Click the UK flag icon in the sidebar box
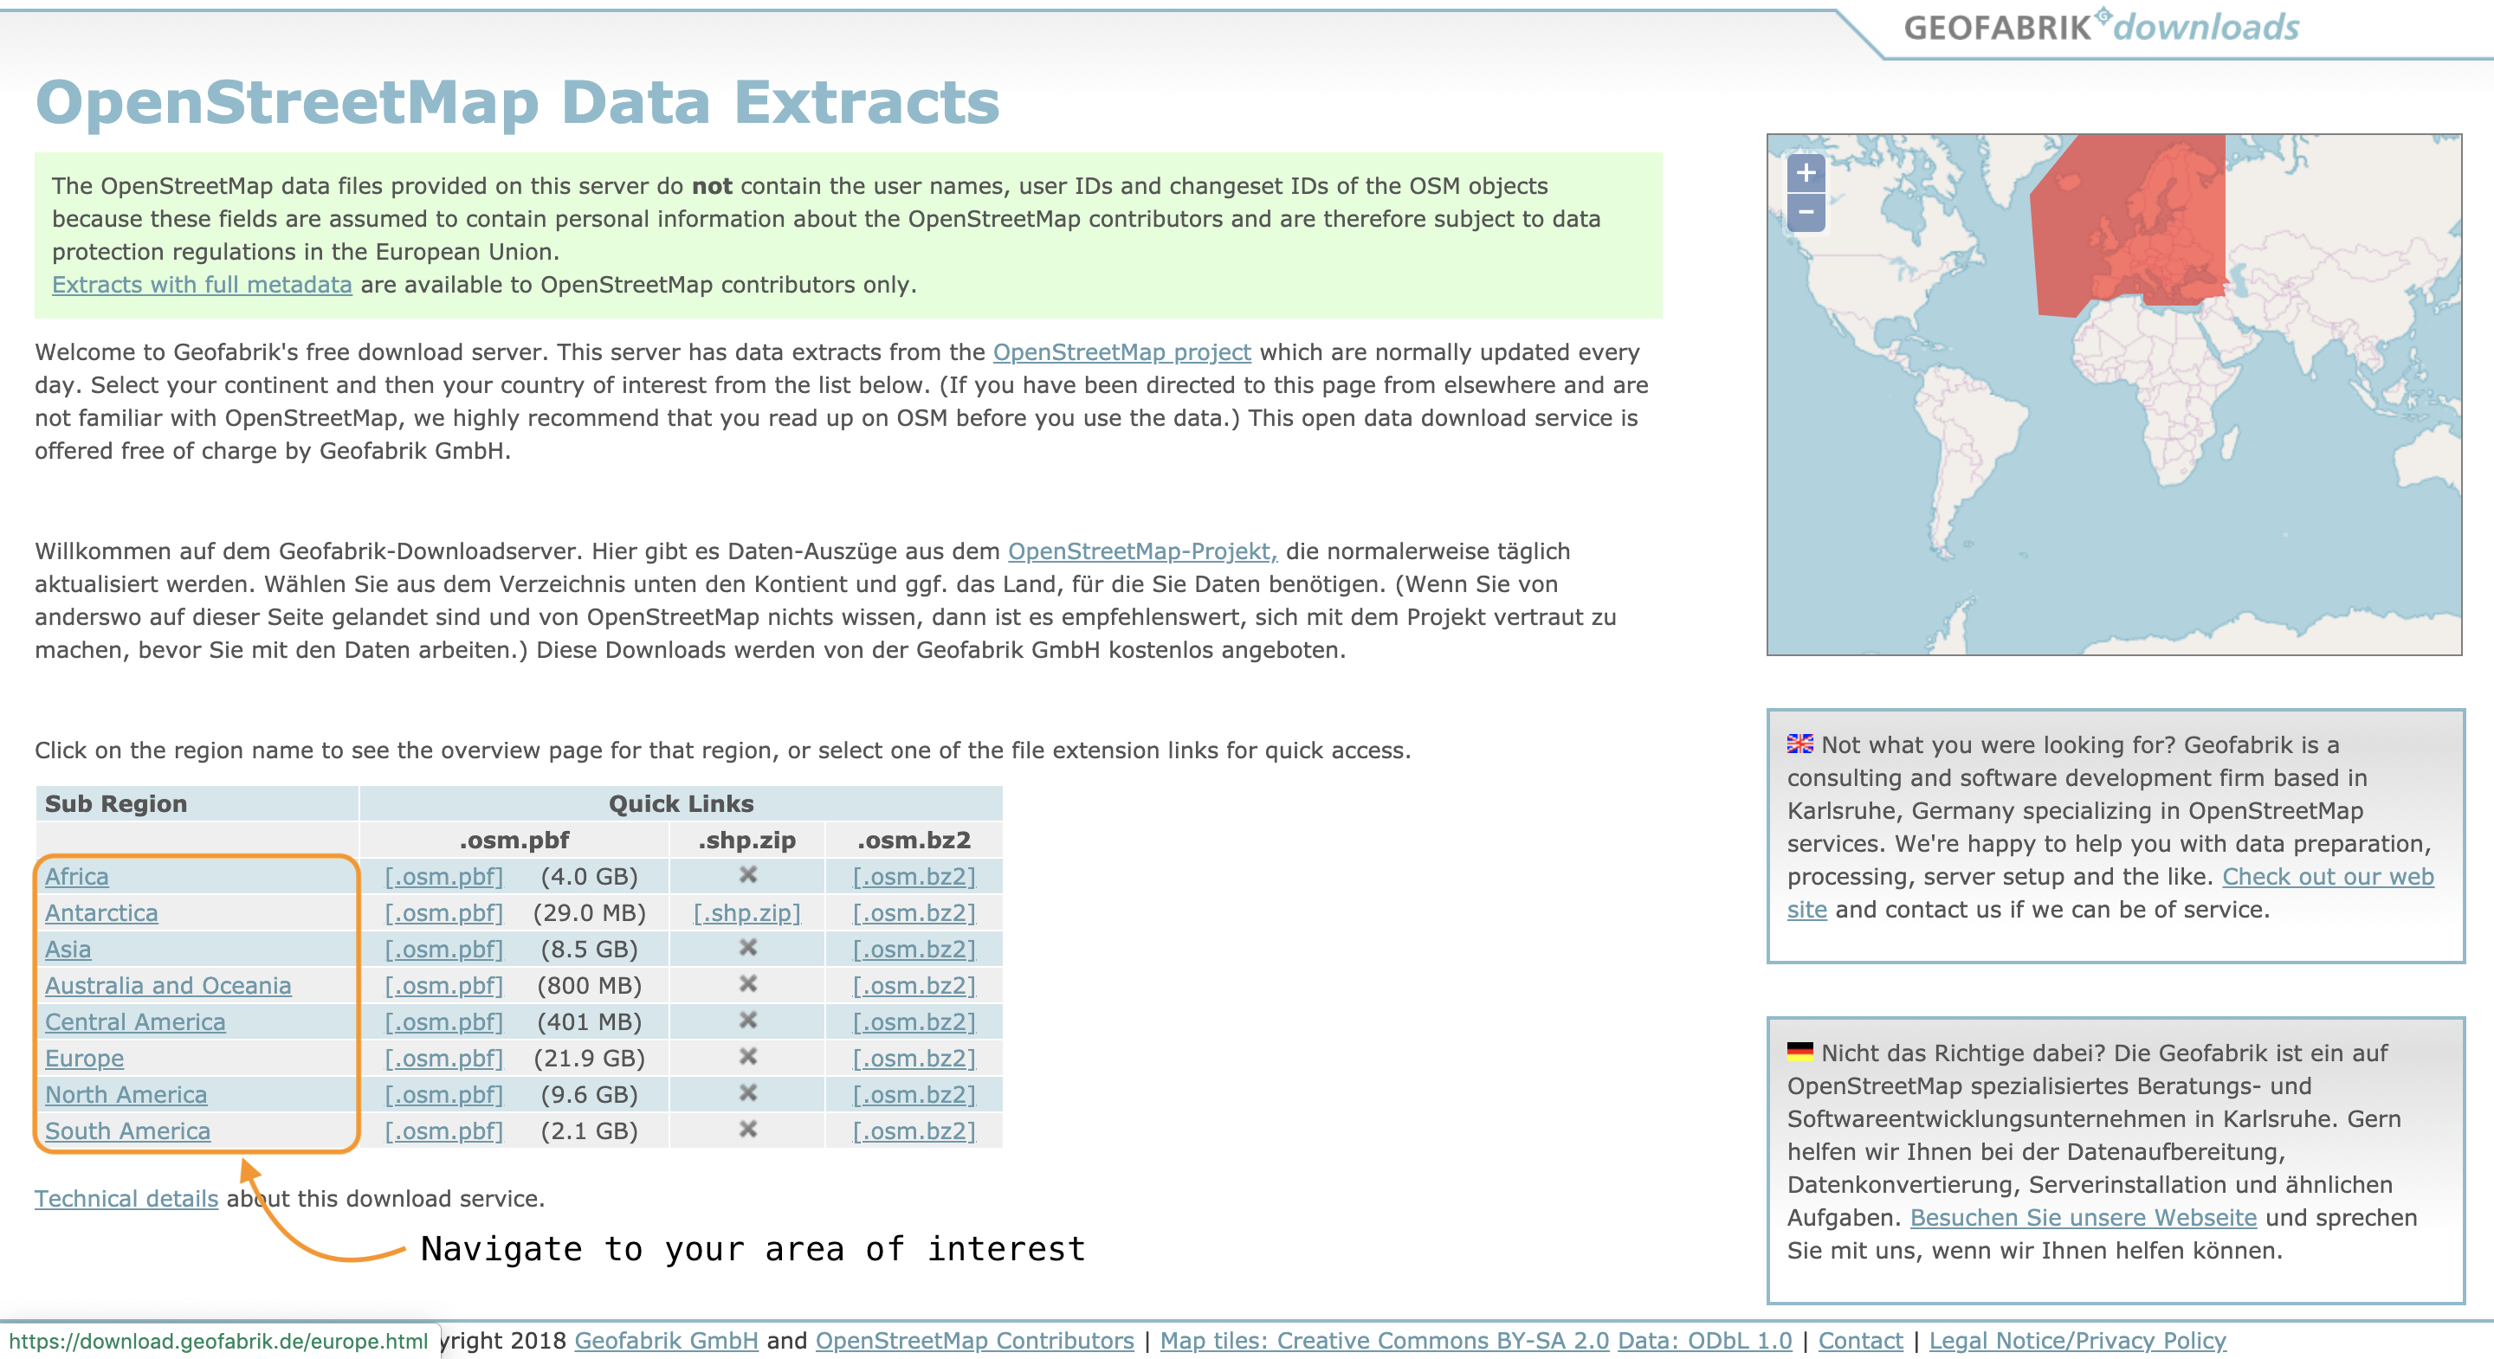 (1799, 744)
